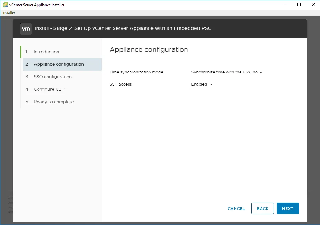
Task: Maximize the installer window
Action: pos(299,5)
